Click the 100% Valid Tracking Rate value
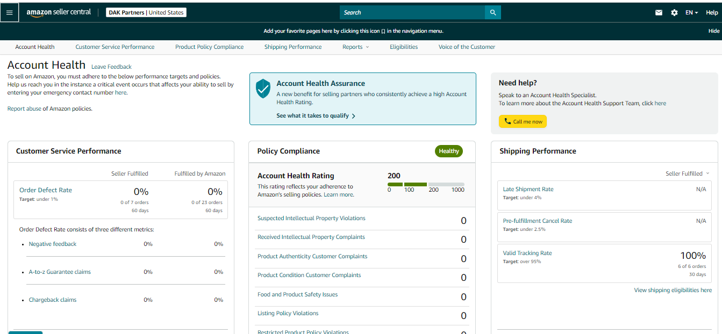Screen dimensions: 722x334 [x=693, y=256]
